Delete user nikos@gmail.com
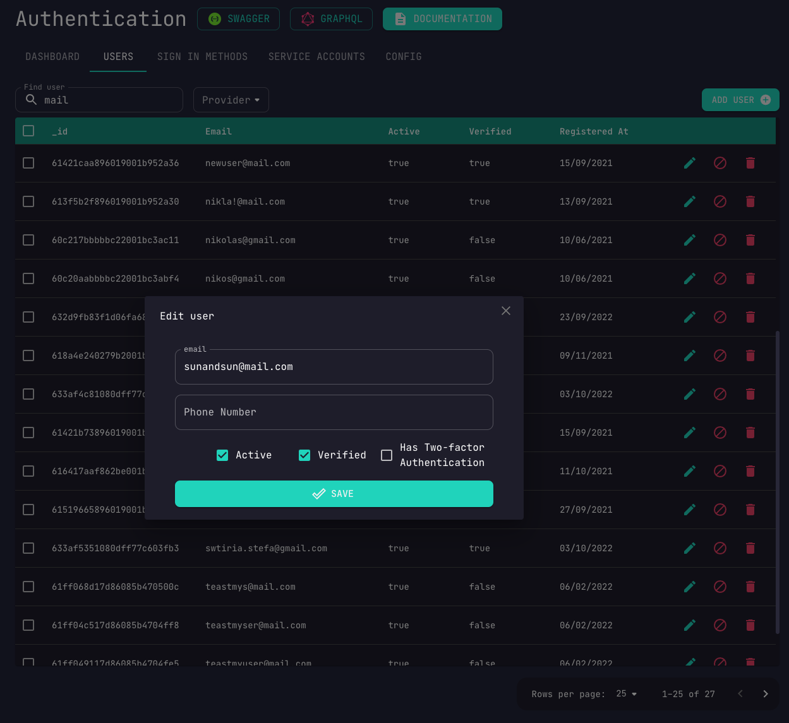789x723 pixels. 750,278
